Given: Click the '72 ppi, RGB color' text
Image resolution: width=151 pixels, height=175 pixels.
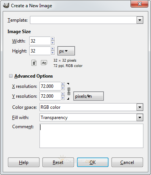Looking at the screenshot, I should coord(68,66).
